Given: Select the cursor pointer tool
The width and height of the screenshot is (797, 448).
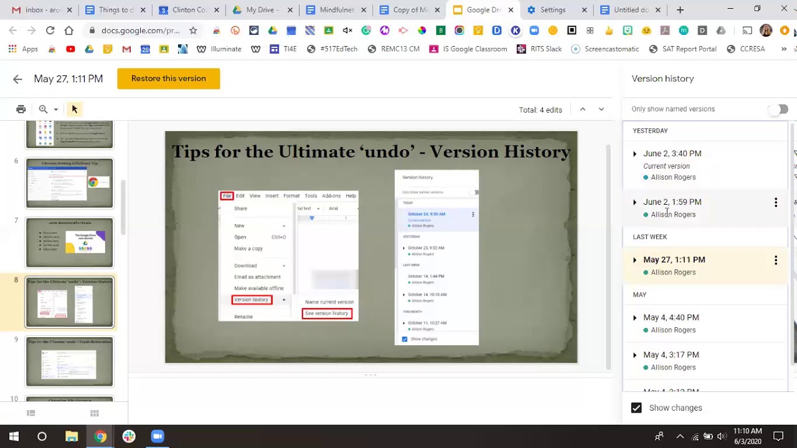Looking at the screenshot, I should click(x=75, y=110).
